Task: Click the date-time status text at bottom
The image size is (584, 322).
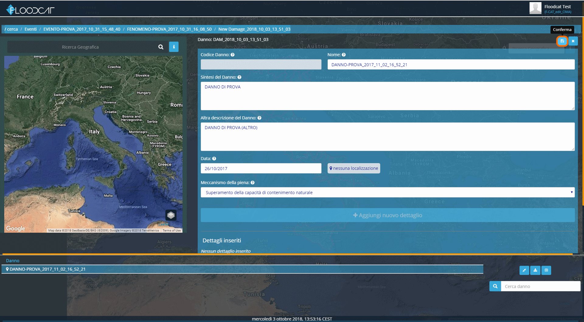Action: point(292,319)
